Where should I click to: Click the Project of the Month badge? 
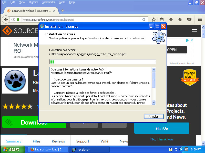point(190,77)
